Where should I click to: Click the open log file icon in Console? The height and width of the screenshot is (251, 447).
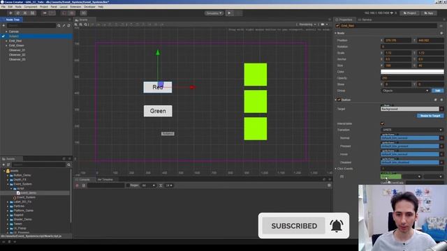tap(84, 185)
